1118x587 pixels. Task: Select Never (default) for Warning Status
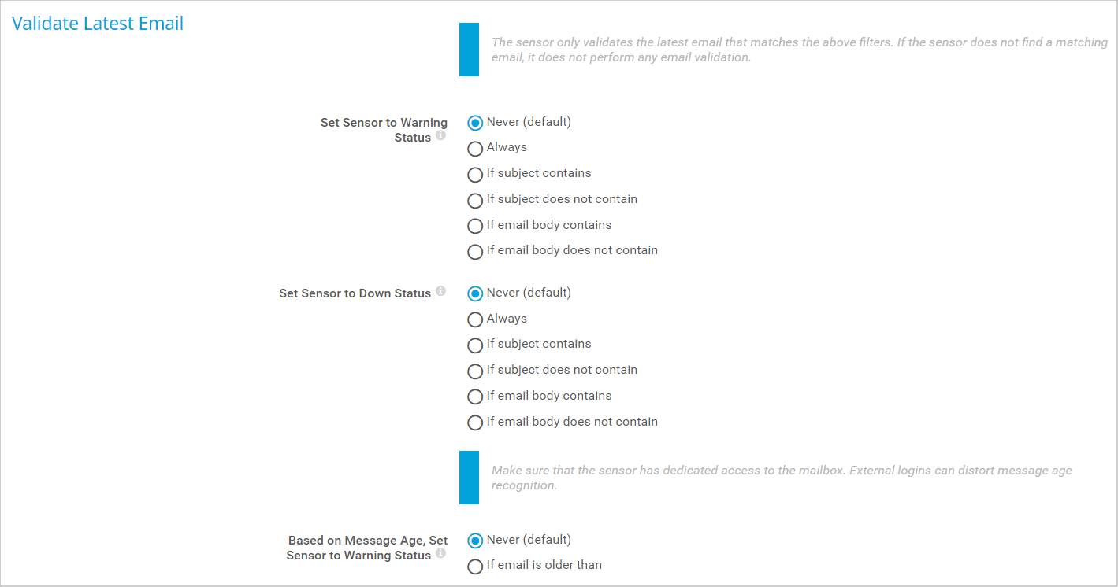pyautogui.click(x=475, y=123)
